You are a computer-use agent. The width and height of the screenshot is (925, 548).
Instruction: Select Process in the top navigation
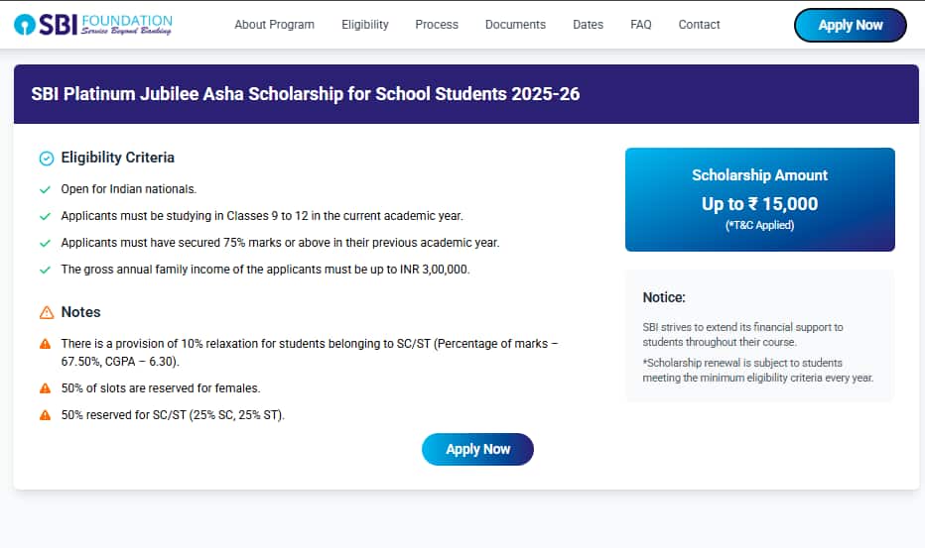pos(437,25)
